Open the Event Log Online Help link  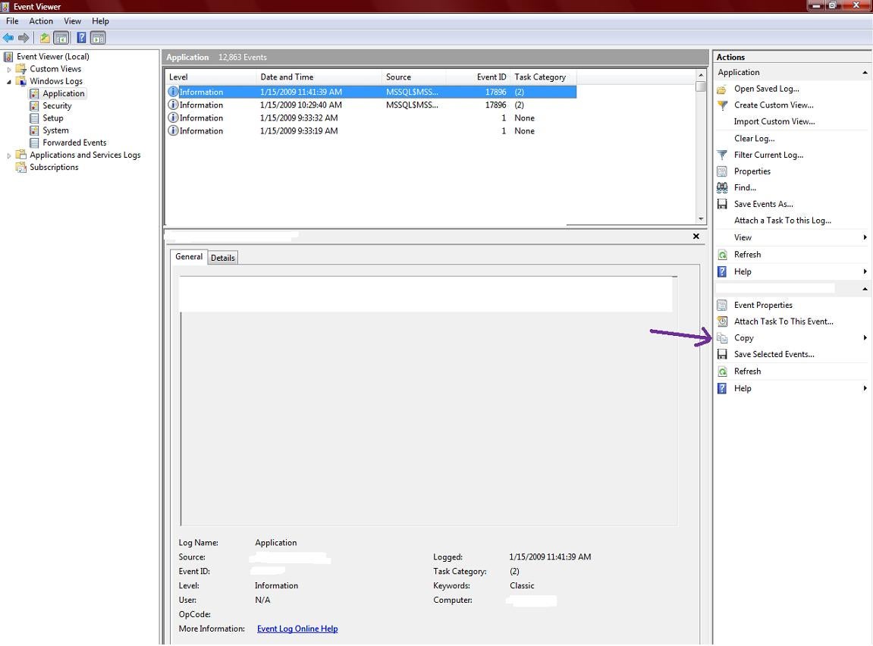coord(297,629)
